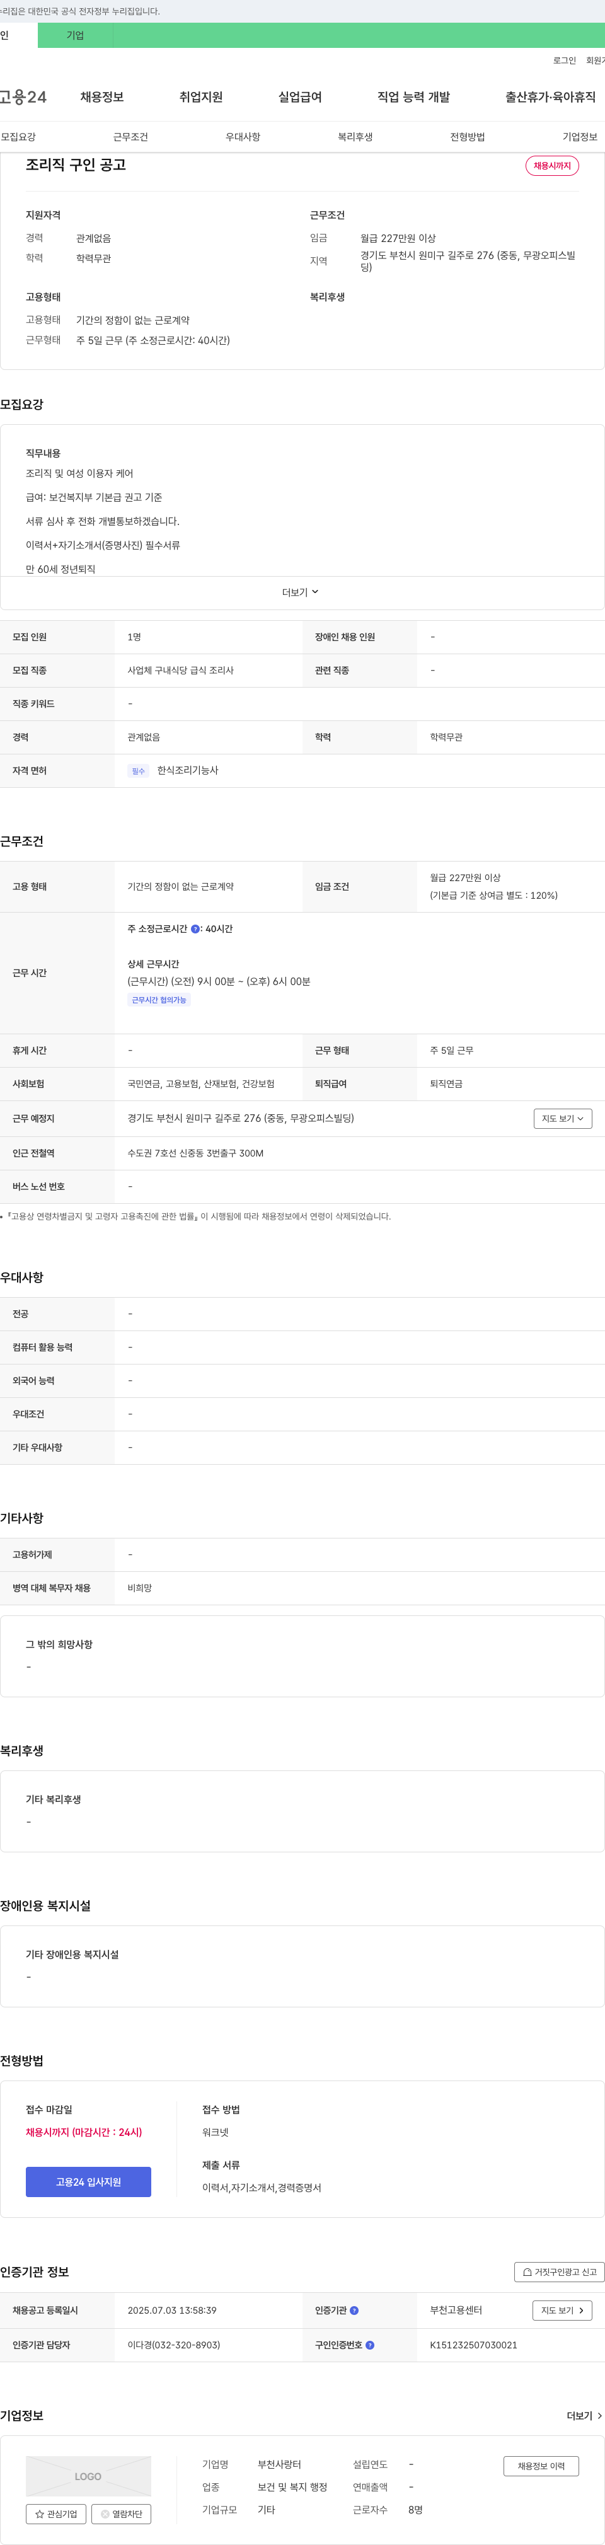Add to favorites via 관심기업 button

[56, 2513]
